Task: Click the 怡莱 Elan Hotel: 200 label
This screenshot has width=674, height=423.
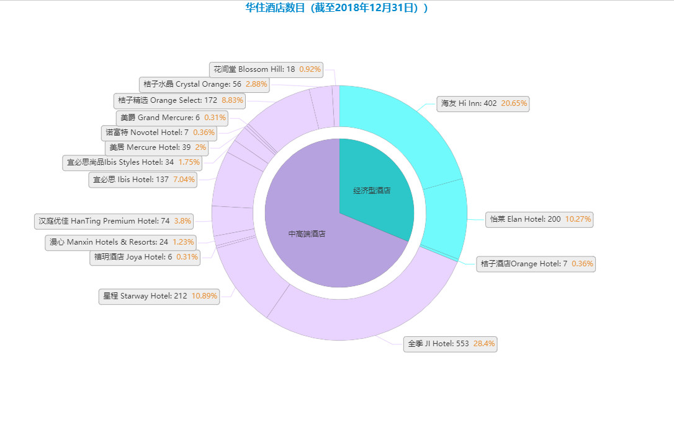Action: (x=539, y=220)
